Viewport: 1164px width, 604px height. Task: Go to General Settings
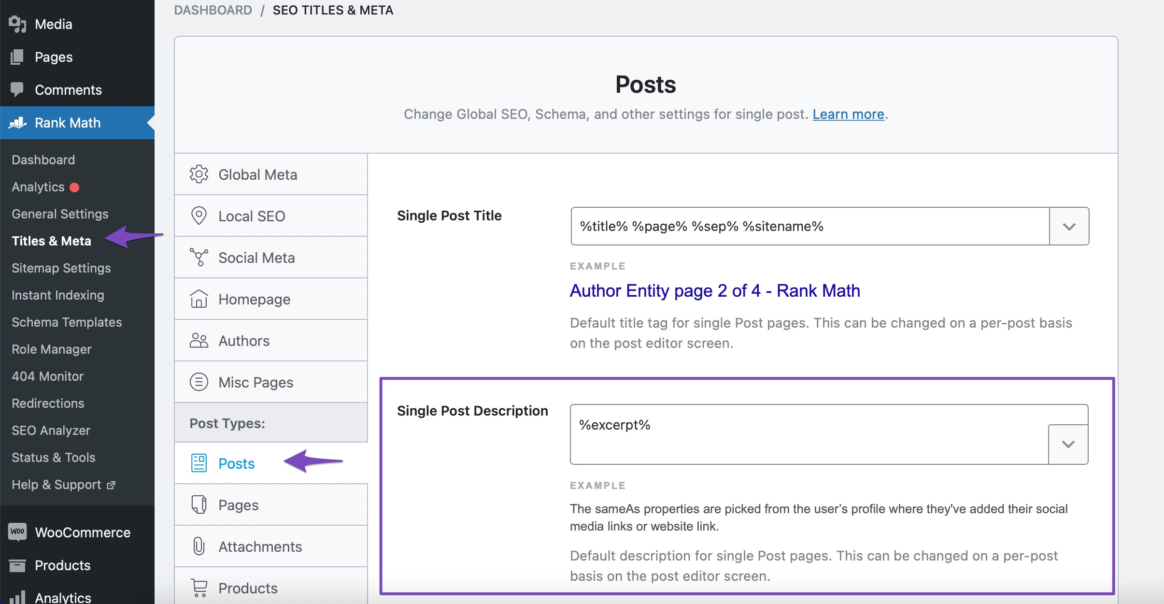pos(60,214)
